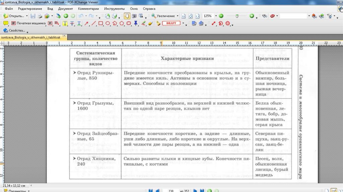Image resolution: width=343 pixels, height=192 pixels.
Task: Click the Print icon
Action: tap(40, 16)
